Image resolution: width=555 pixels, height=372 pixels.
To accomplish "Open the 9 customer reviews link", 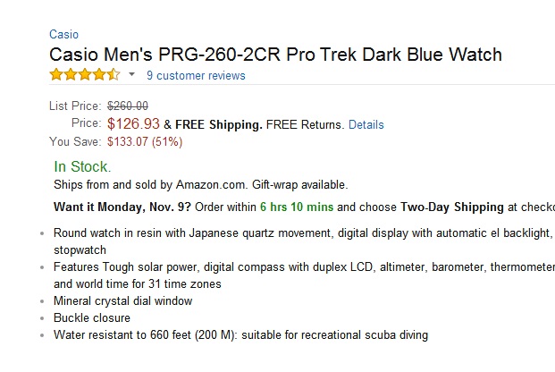I will tap(196, 76).
